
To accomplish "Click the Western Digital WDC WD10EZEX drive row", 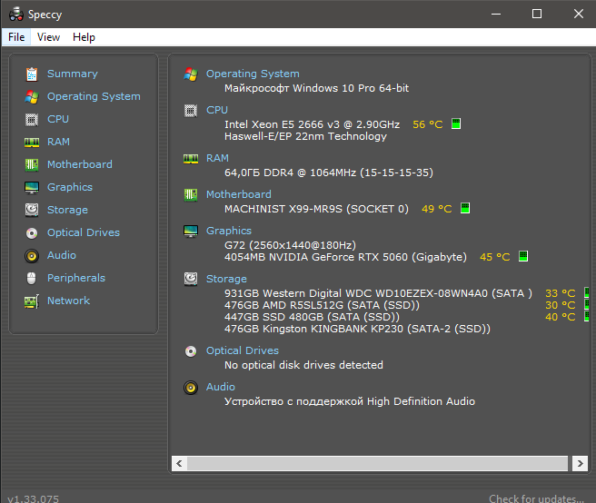I will (378, 293).
